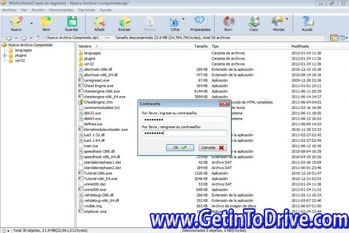Click the Eliminar trash icon
Viewport: 349px width, 233px height.
(x=150, y=21)
